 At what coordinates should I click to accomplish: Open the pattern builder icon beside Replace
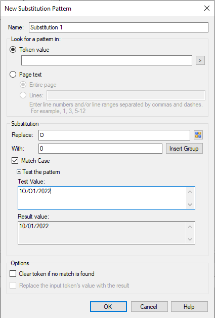pyautogui.click(x=198, y=135)
